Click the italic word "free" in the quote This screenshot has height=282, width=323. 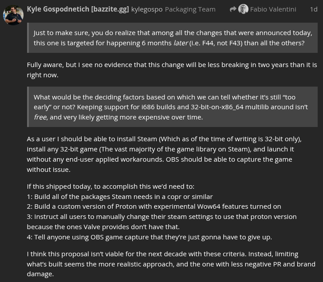(40, 117)
